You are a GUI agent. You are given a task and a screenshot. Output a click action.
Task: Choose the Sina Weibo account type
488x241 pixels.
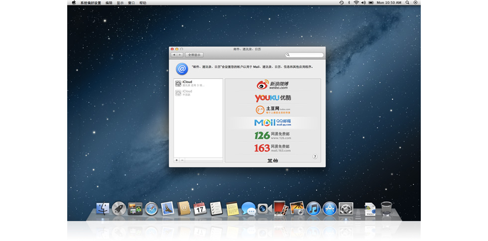272,85
